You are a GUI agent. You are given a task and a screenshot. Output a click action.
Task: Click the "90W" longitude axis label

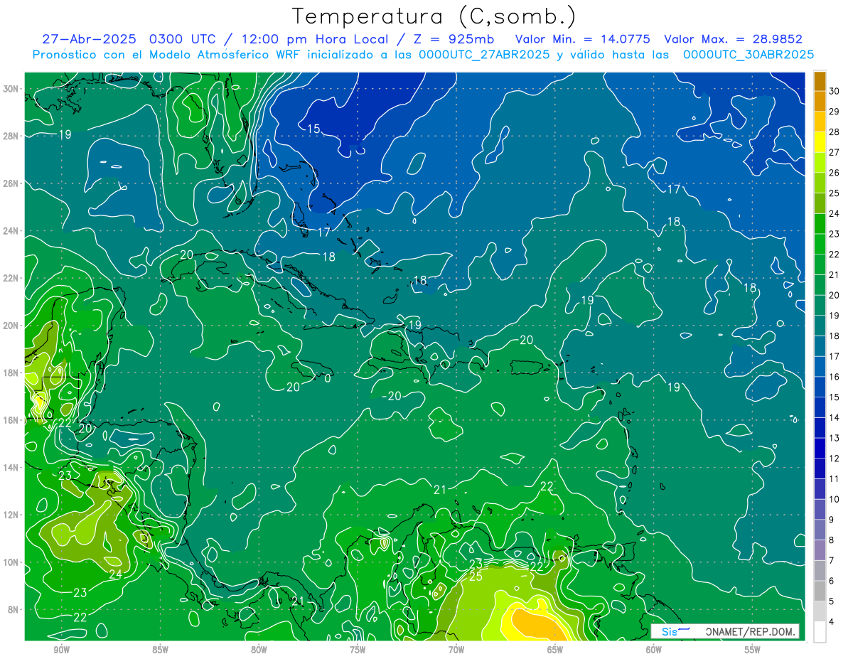point(61,650)
